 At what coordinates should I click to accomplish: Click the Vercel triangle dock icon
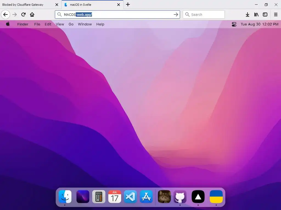pos(198,197)
